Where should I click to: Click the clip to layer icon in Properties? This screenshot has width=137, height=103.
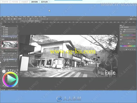coord(126,50)
